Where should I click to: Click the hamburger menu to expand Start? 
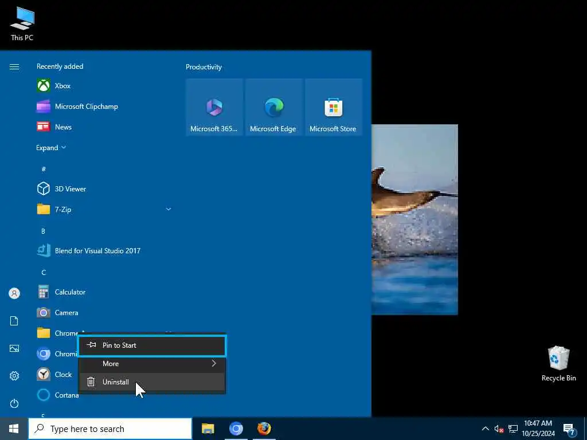tap(14, 66)
